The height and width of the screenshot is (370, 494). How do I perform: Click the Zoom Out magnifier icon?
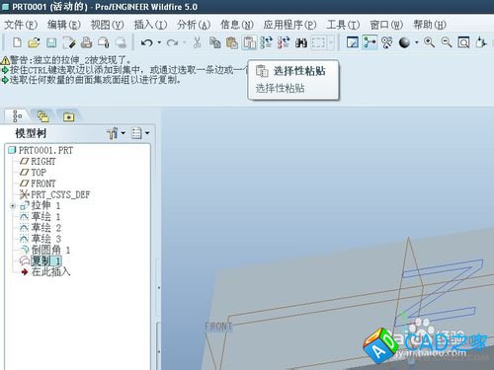(447, 42)
